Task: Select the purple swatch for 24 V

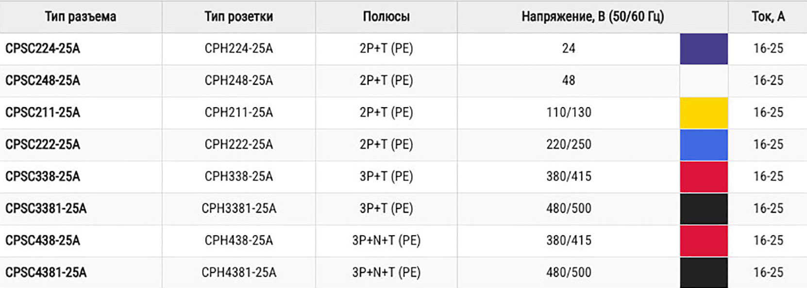Action: coord(704,48)
